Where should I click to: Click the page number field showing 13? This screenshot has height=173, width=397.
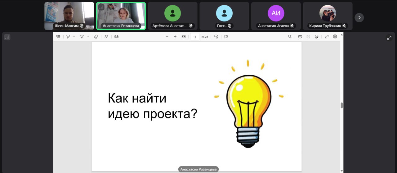click(194, 37)
